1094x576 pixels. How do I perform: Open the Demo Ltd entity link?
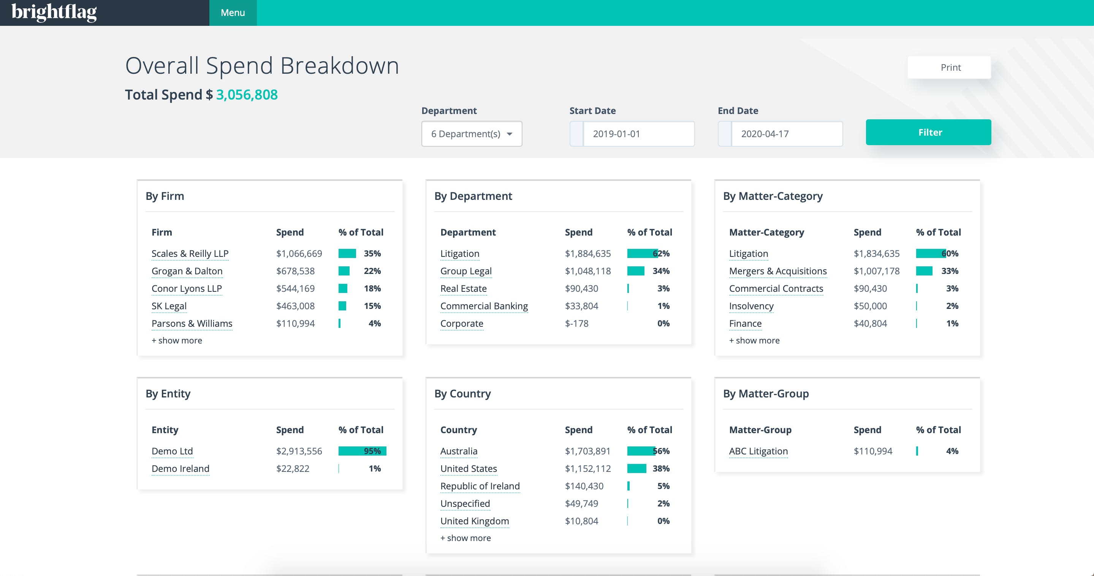(172, 451)
